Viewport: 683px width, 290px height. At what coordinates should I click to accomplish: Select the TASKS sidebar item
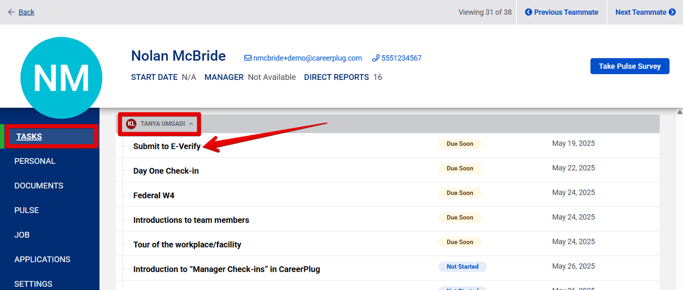click(29, 136)
